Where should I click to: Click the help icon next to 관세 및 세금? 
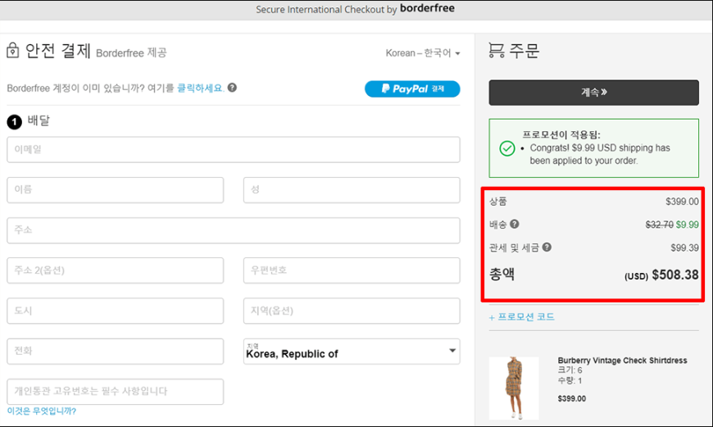tap(547, 247)
